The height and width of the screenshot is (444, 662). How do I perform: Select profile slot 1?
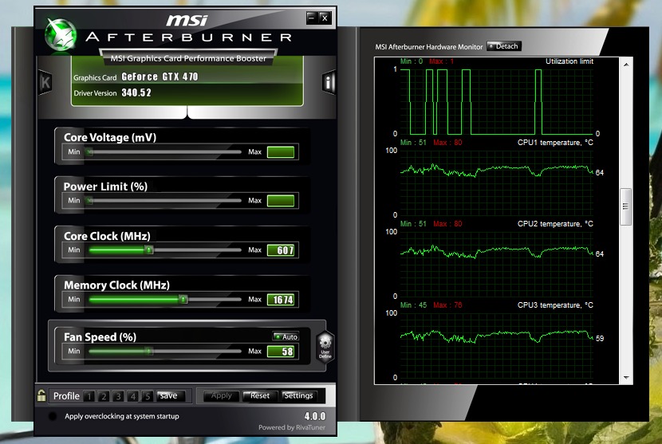tap(89, 396)
